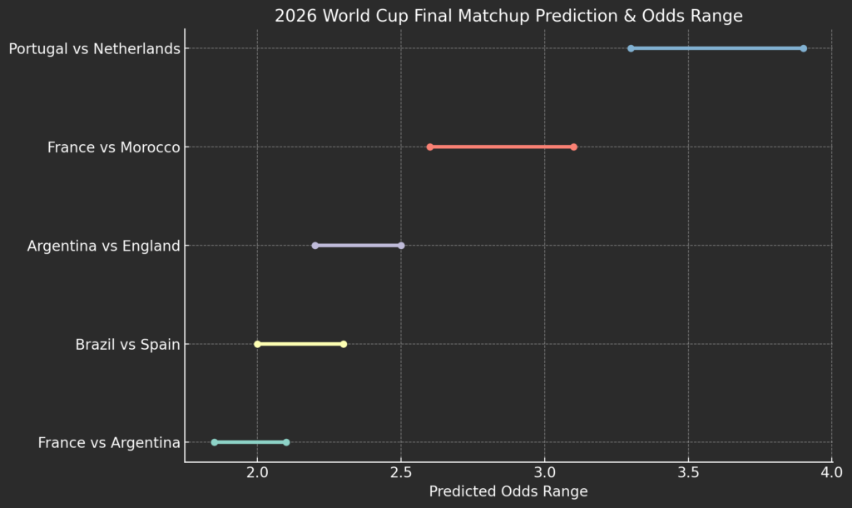Click the Argentina vs England label

pyautogui.click(x=103, y=246)
